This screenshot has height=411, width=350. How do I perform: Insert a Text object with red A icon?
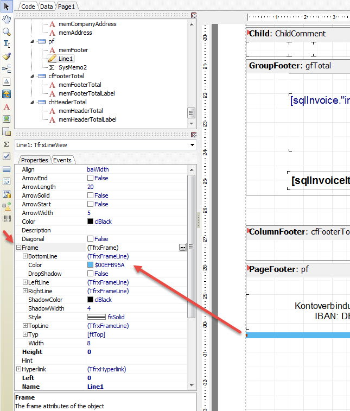click(x=7, y=106)
